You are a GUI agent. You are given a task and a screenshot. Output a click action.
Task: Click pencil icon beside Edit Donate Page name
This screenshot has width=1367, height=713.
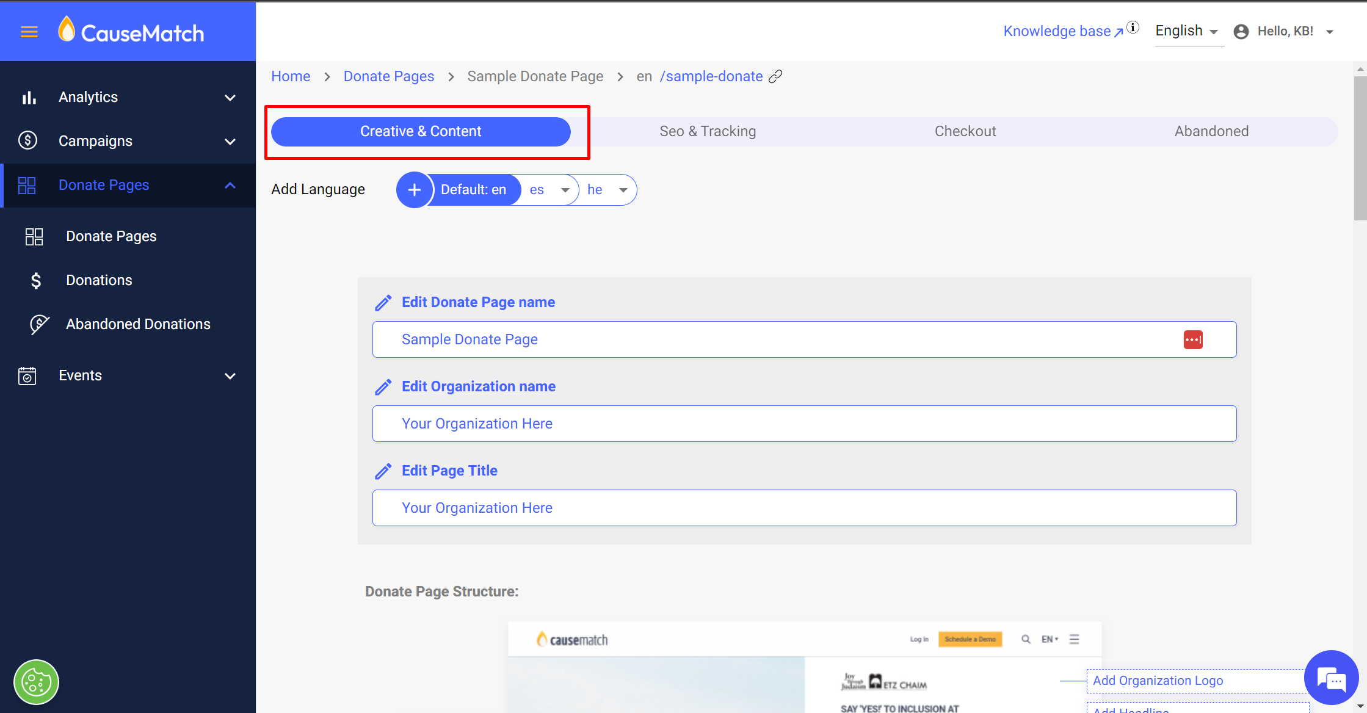point(383,303)
